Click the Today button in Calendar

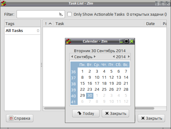click(x=86, y=113)
